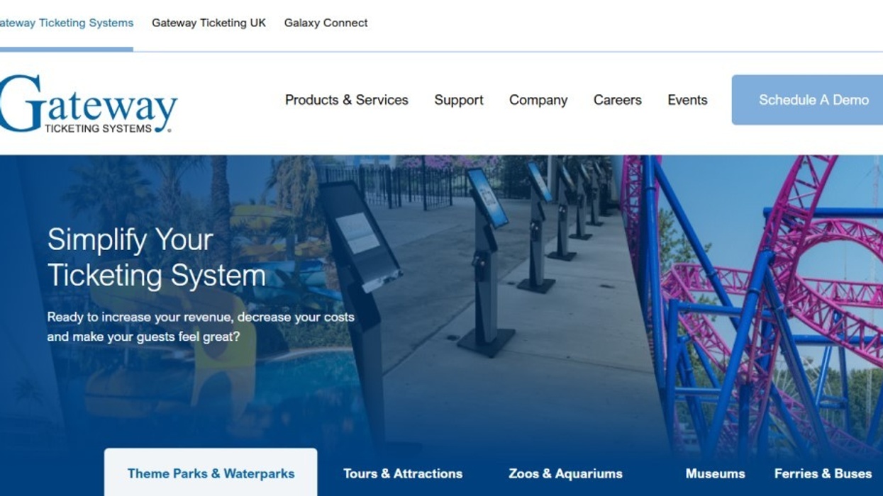
Task: Switch to the Galaxy Connect site
Action: pyautogui.click(x=326, y=23)
